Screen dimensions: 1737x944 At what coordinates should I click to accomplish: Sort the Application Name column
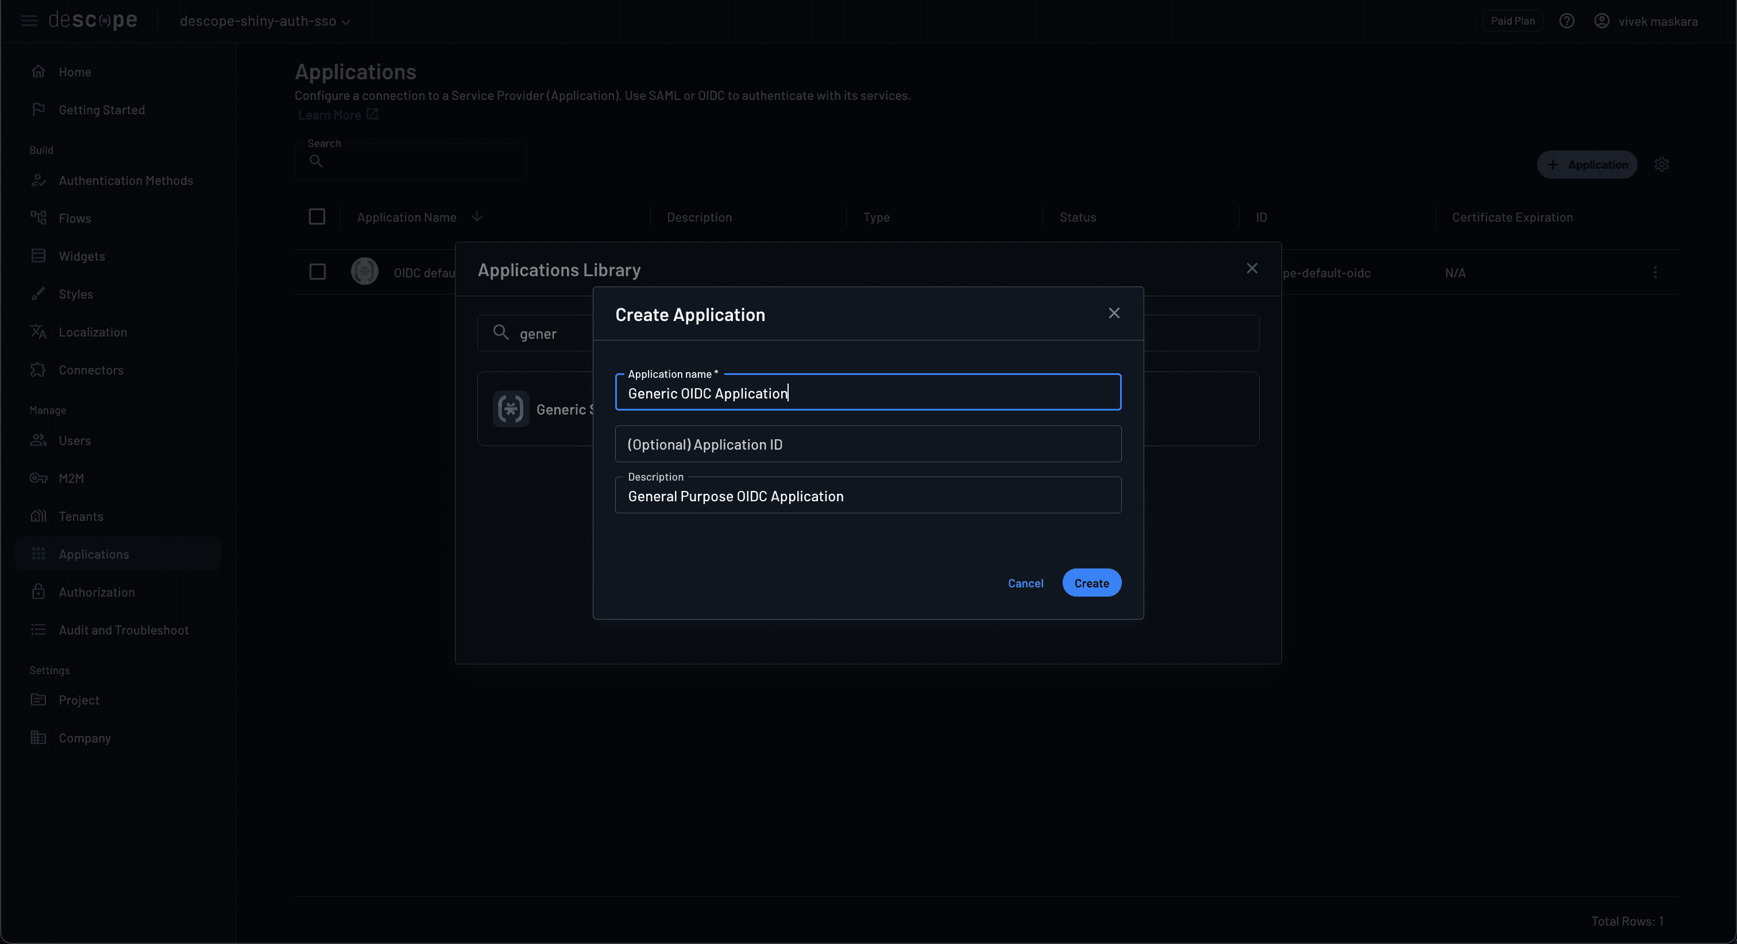pyautogui.click(x=477, y=216)
